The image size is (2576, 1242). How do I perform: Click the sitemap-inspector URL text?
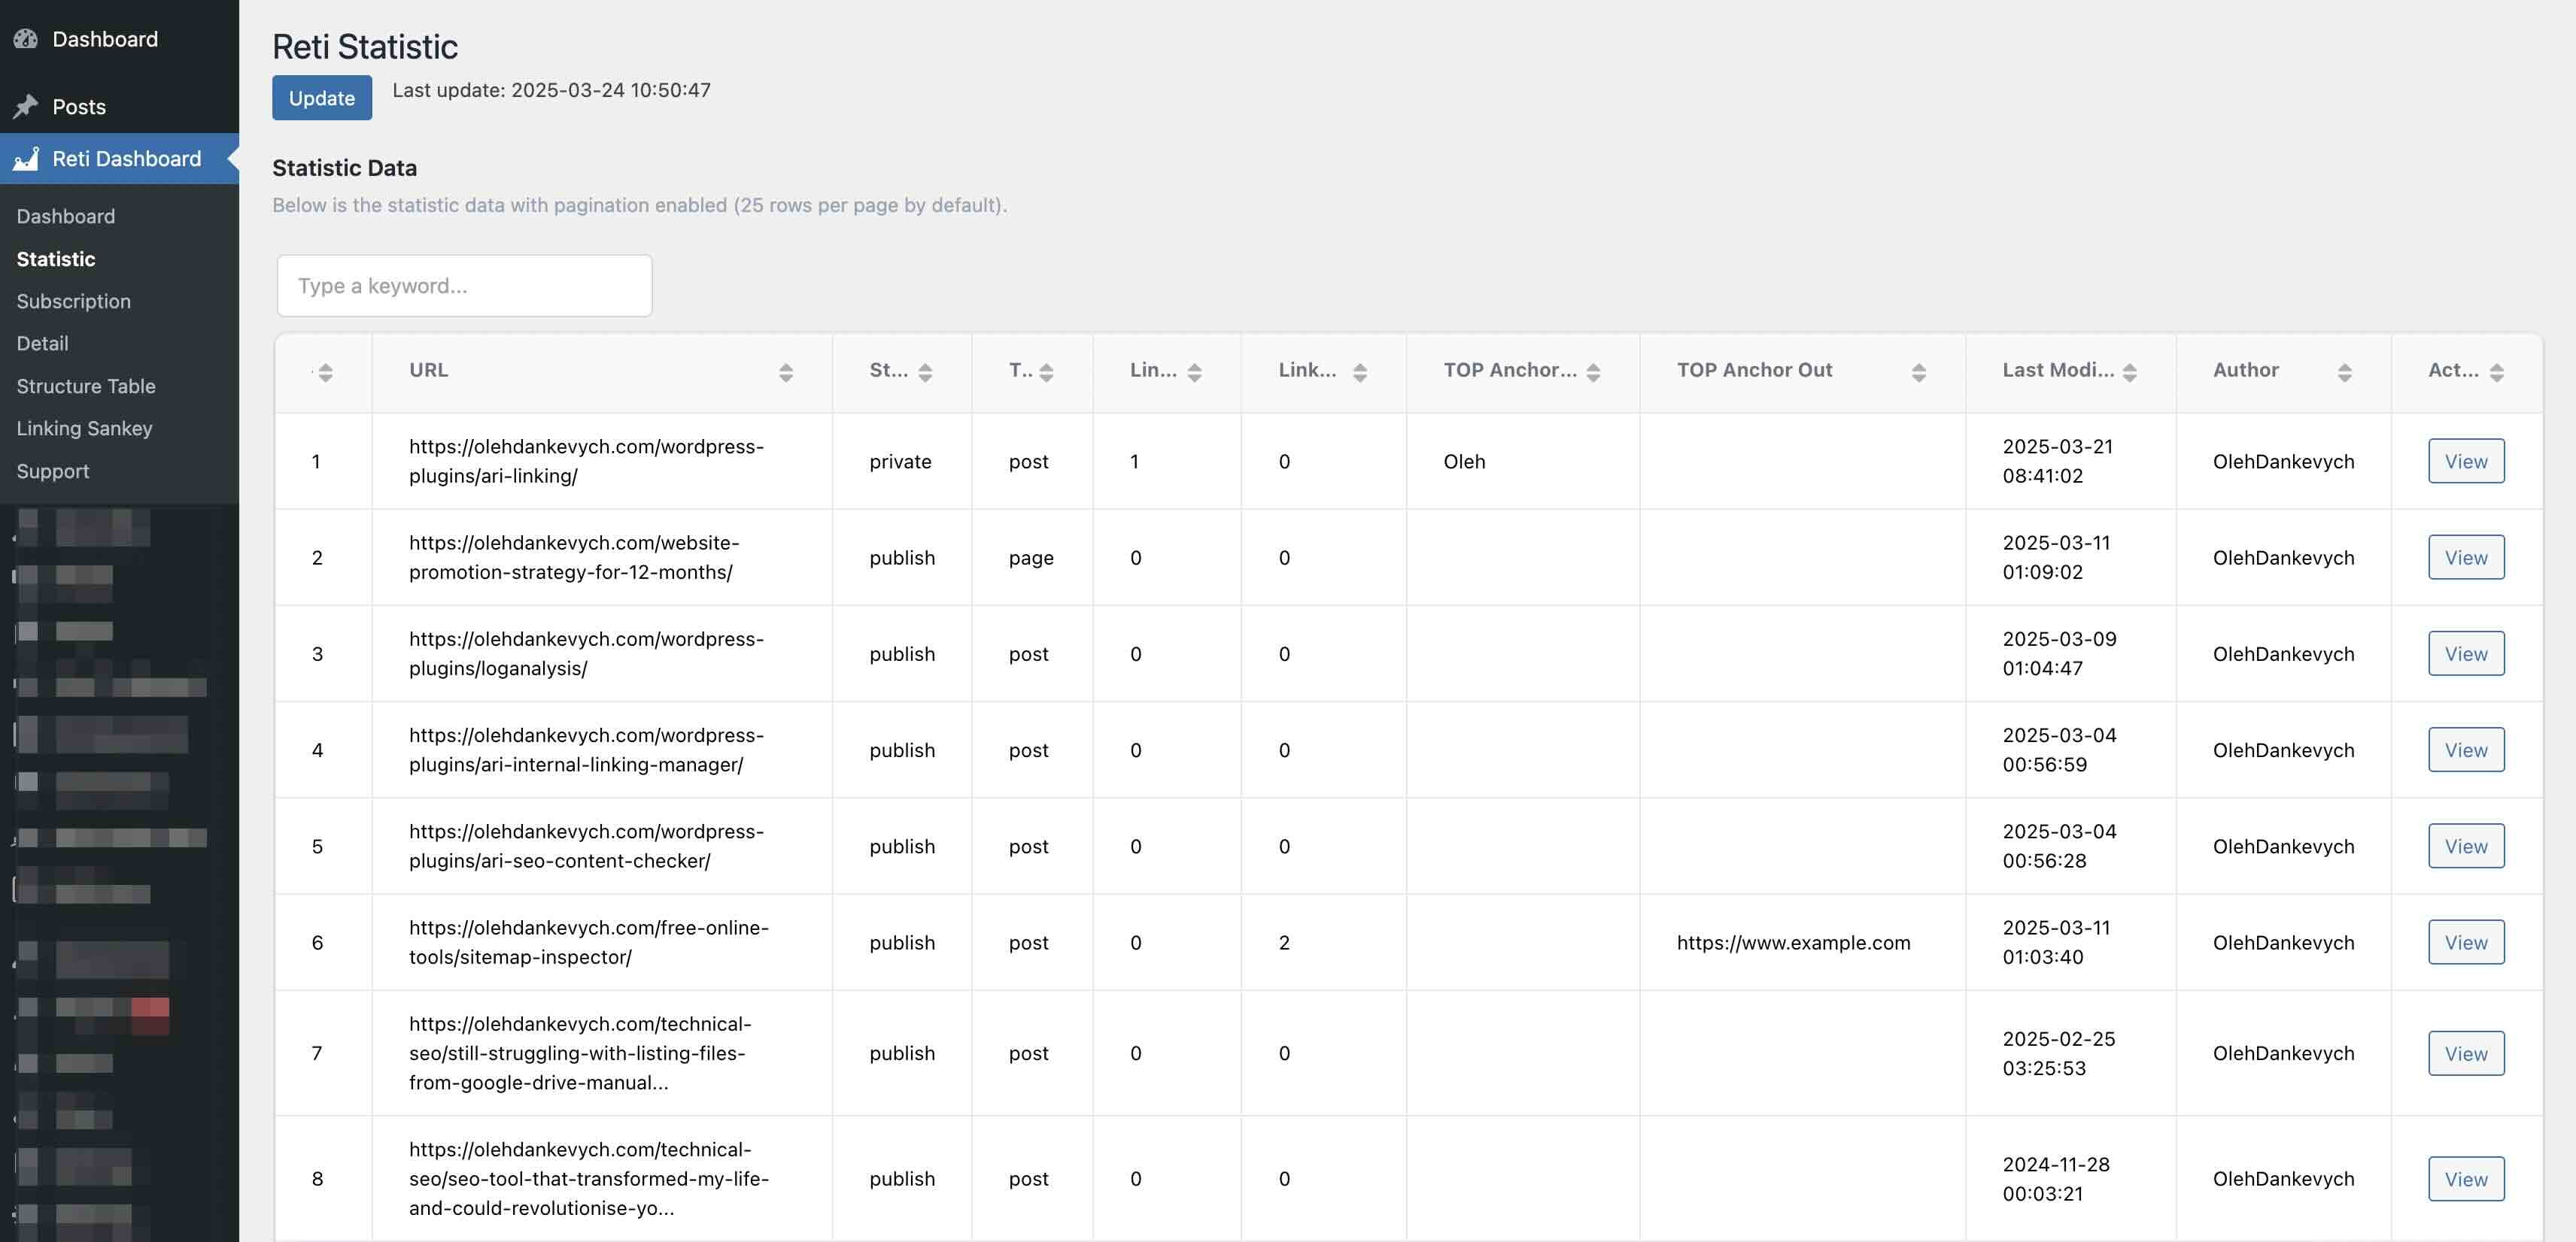(589, 942)
